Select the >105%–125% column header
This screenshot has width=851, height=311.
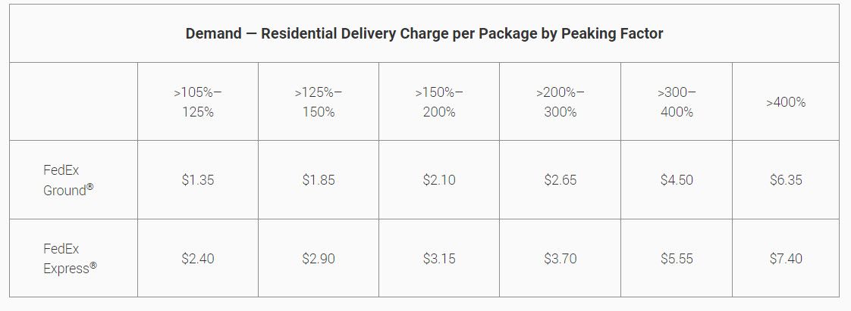point(198,102)
